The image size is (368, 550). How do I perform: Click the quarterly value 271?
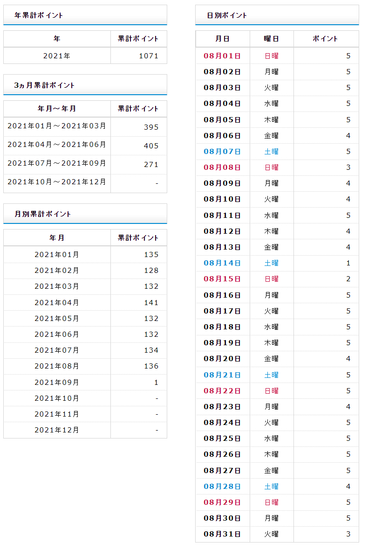[151, 165]
